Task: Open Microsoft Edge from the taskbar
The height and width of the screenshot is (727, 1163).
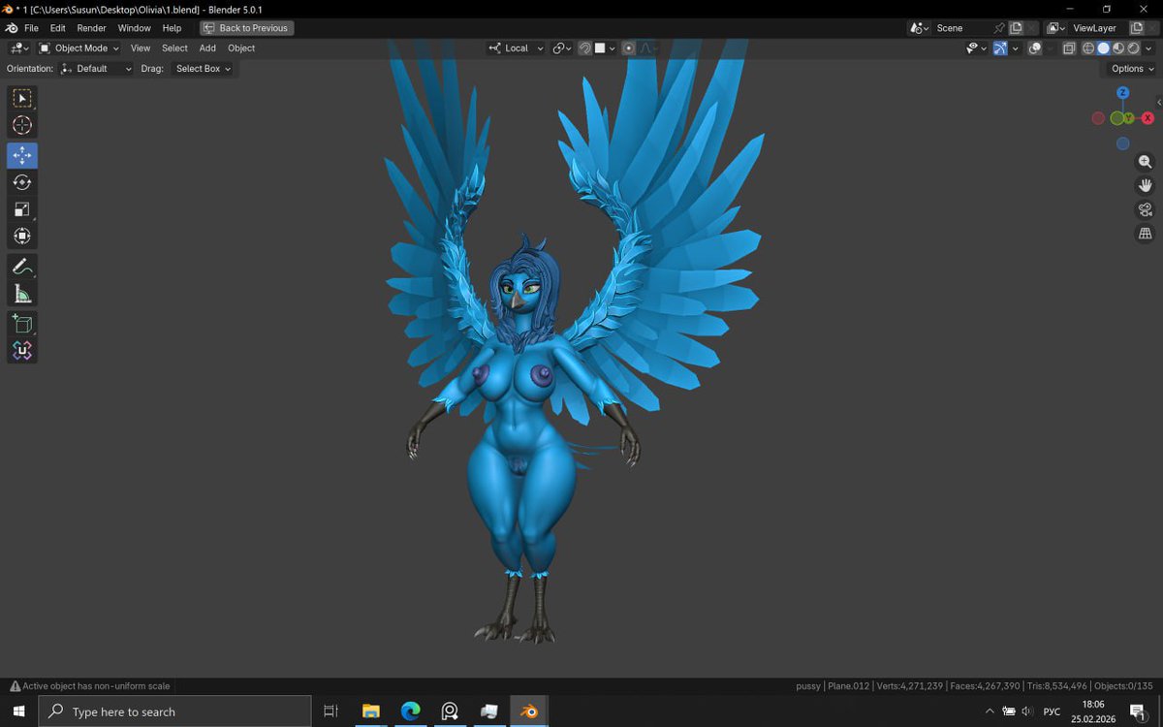Action: [410, 711]
